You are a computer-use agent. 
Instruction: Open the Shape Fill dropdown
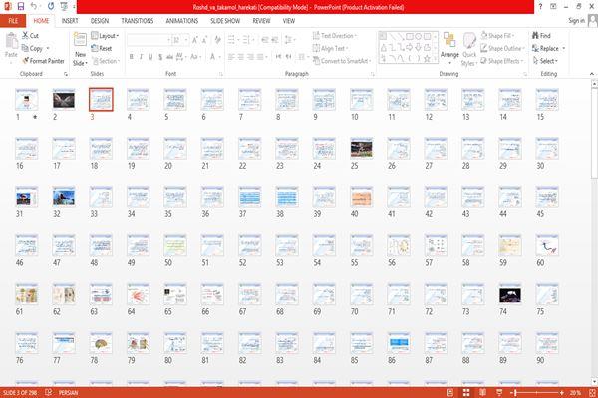[x=497, y=36]
